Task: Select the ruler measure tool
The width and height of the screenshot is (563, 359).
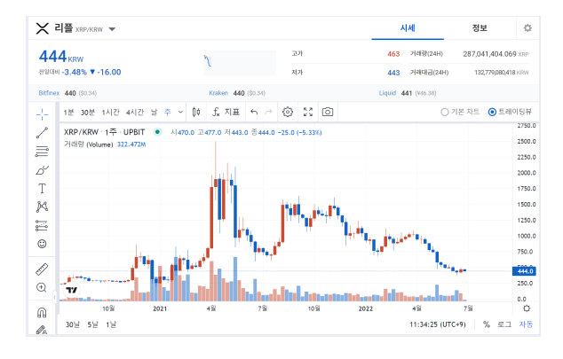Action: 42,269
